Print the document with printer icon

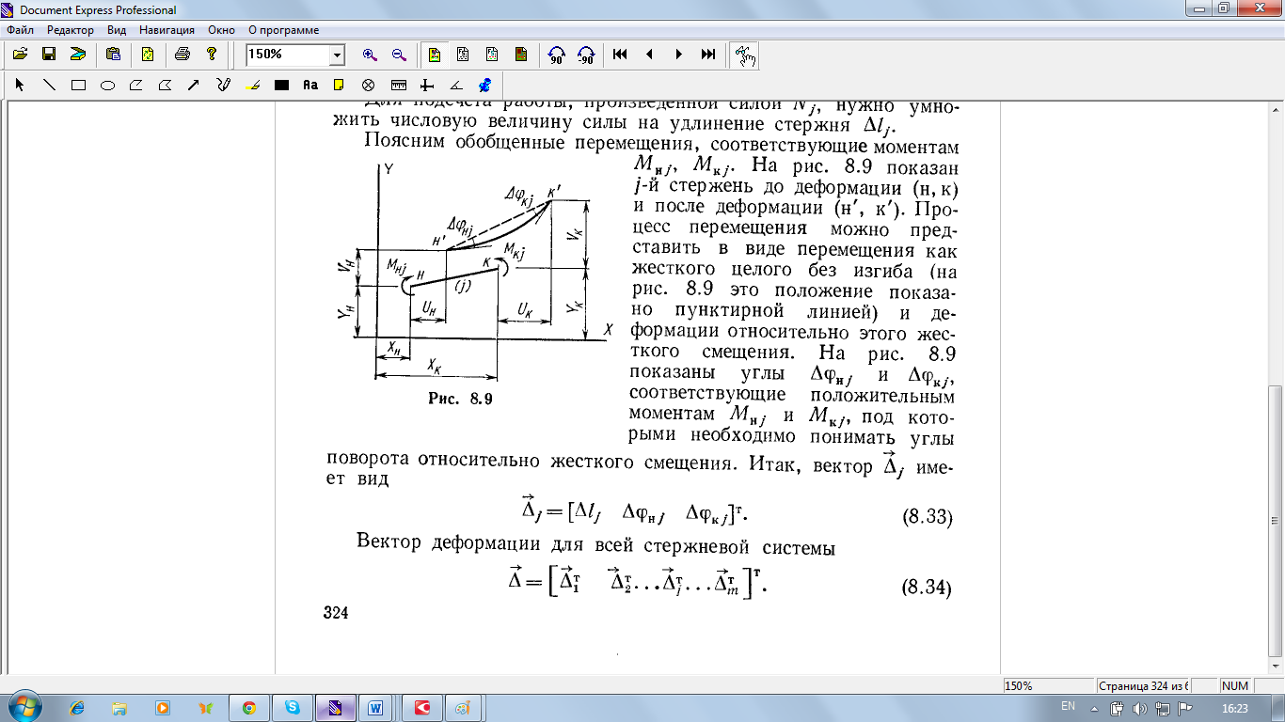(182, 55)
